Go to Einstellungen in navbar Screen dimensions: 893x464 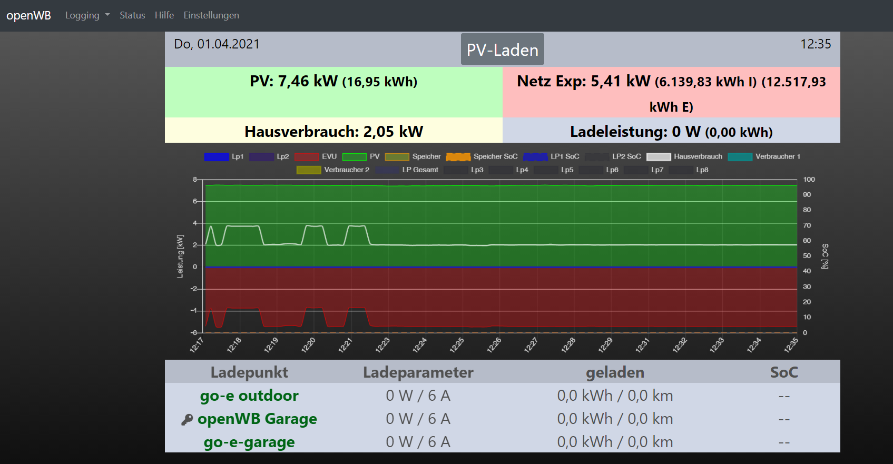[x=211, y=15]
